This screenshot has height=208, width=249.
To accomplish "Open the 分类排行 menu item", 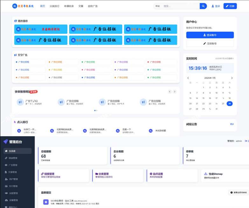I will (x=54, y=6).
